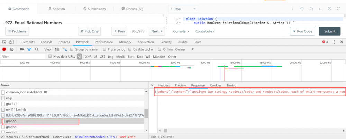The width and height of the screenshot is (346, 139).
Task: Click the red record network button
Action: click(x=4, y=49)
